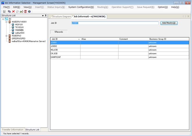Image resolution: width=192 pixels, height=136 pixels.
Task: Click the red circular exclamation toolbar icon
Action: (25, 11)
